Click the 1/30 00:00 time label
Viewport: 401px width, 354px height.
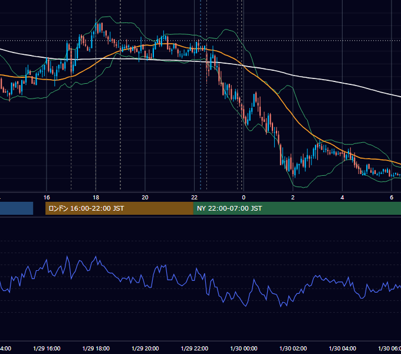point(244,348)
